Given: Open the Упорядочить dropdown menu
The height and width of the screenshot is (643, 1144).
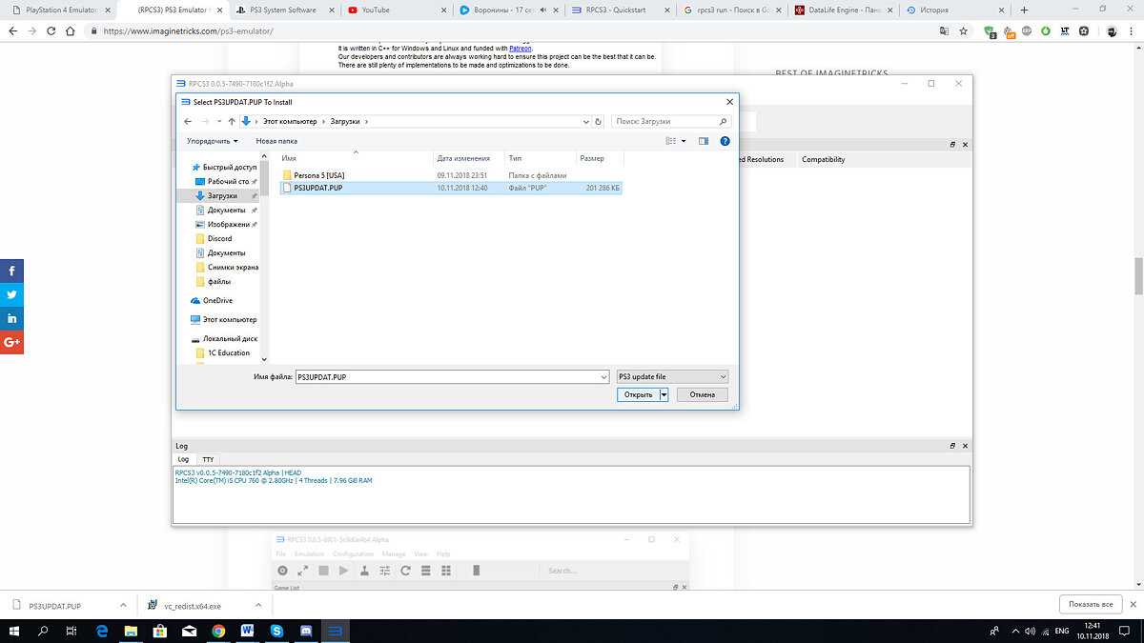Looking at the screenshot, I should (x=213, y=141).
